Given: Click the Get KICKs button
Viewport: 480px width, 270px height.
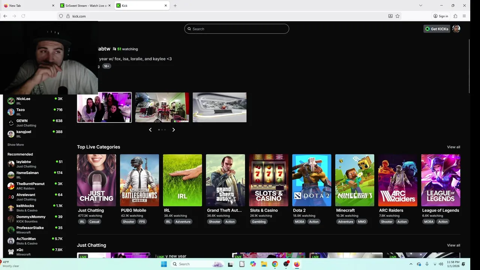Looking at the screenshot, I should [436, 29].
